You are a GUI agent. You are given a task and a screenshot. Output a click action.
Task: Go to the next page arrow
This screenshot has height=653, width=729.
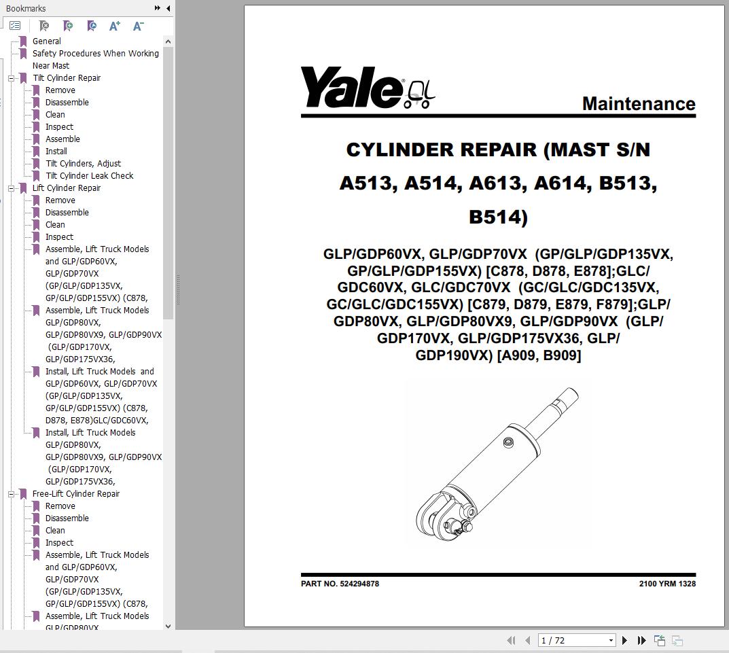tap(624, 641)
